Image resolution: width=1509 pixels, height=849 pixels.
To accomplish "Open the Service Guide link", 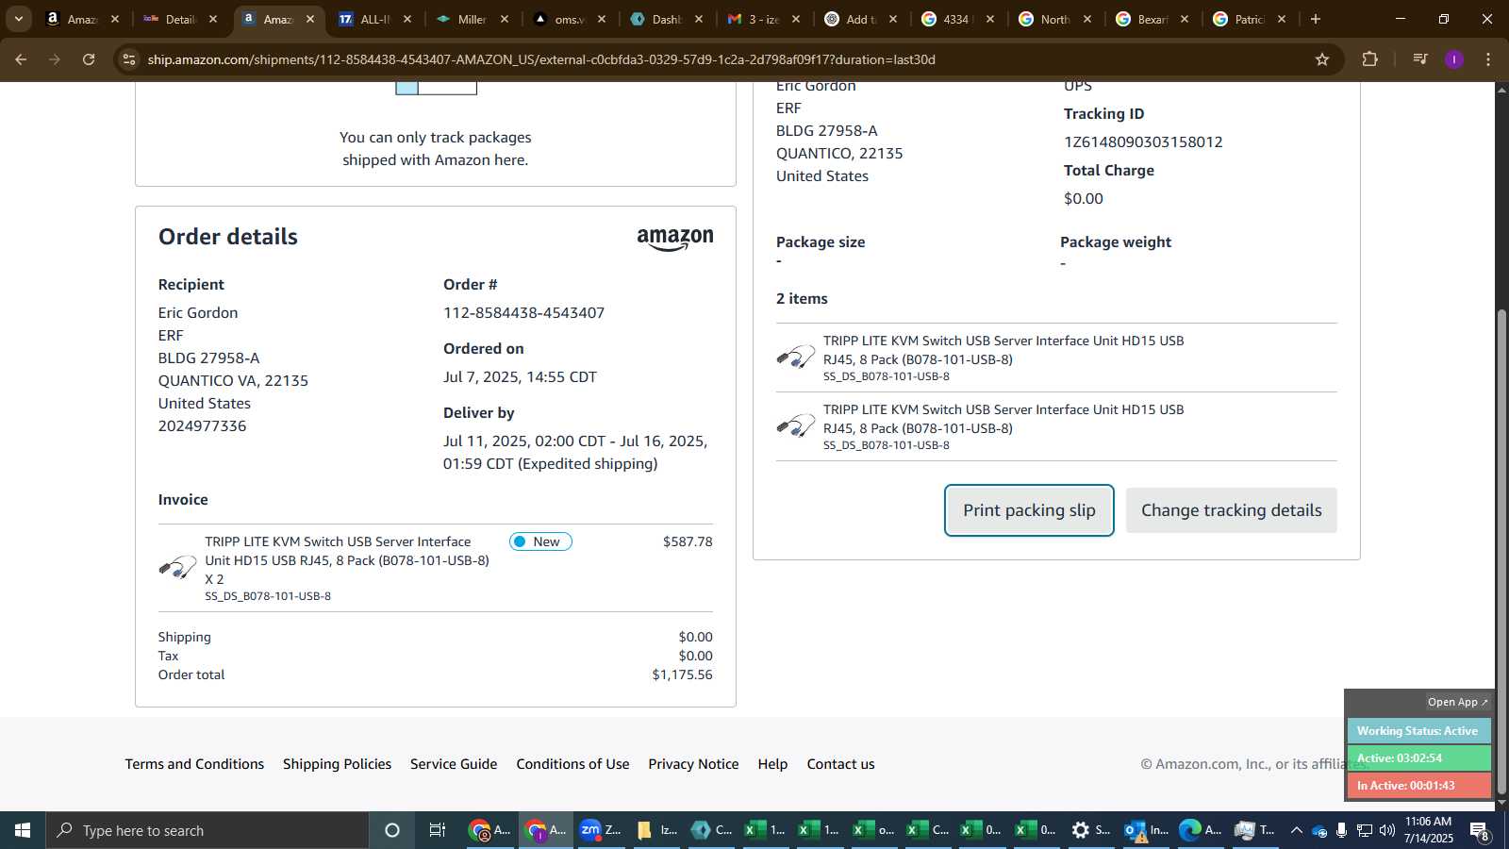I will (454, 764).
